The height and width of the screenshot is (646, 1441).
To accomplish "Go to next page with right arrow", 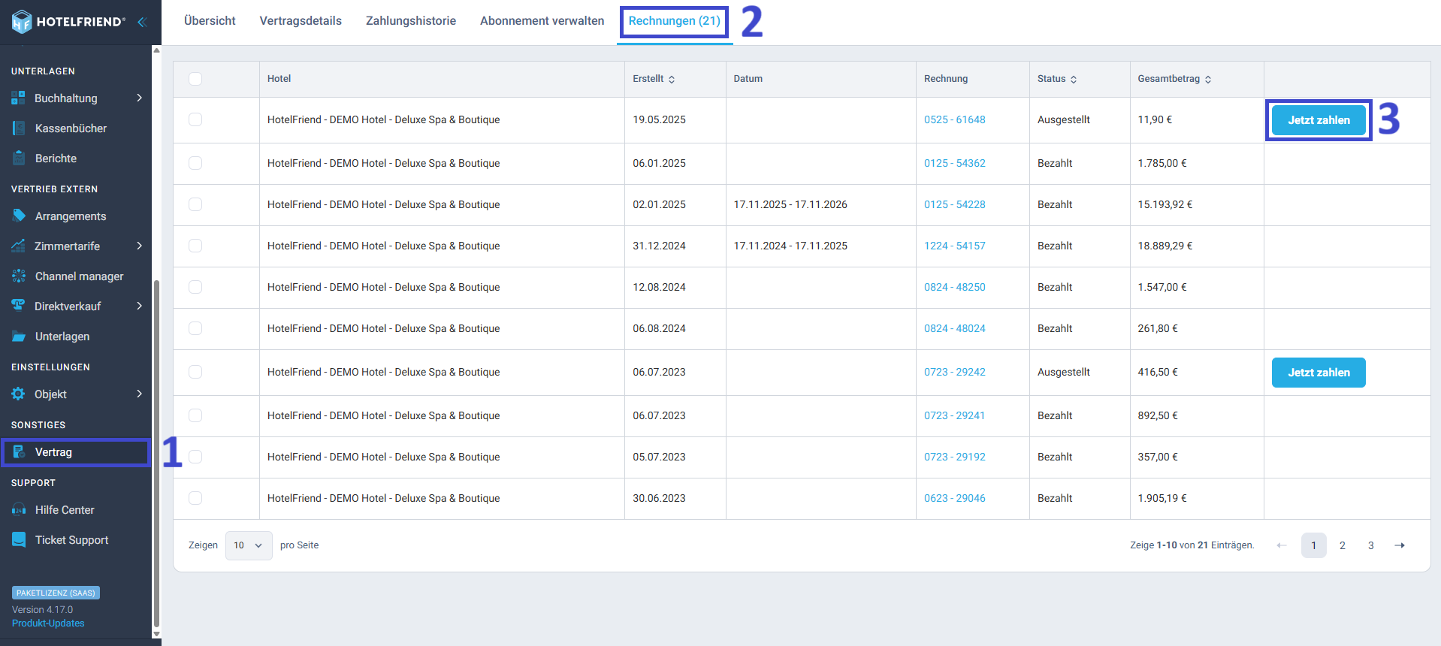I will coord(1400,545).
